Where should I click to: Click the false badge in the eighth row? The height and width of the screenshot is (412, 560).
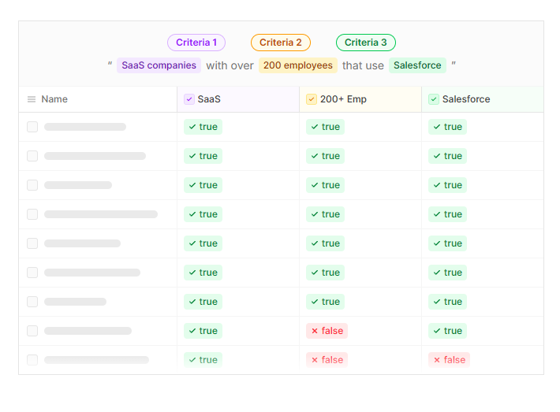[x=327, y=331]
